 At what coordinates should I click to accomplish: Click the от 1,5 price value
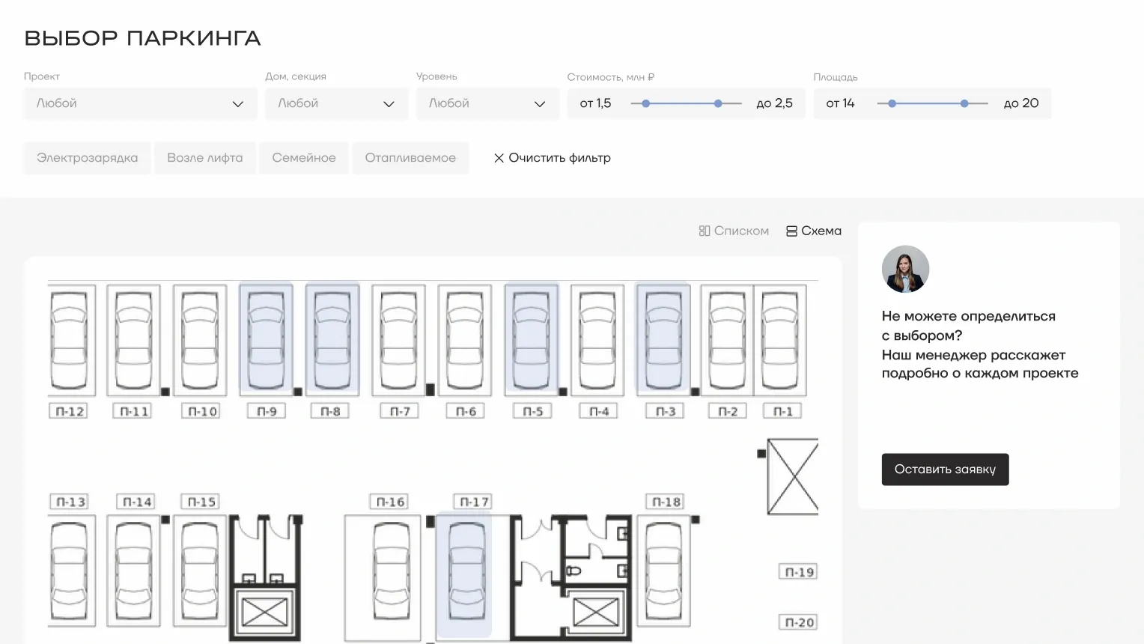click(x=595, y=103)
